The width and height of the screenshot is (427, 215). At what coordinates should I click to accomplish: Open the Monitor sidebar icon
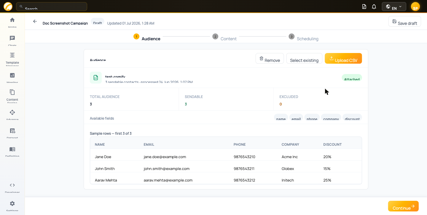pos(12,75)
